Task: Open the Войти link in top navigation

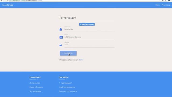Action: tap(158, 5)
